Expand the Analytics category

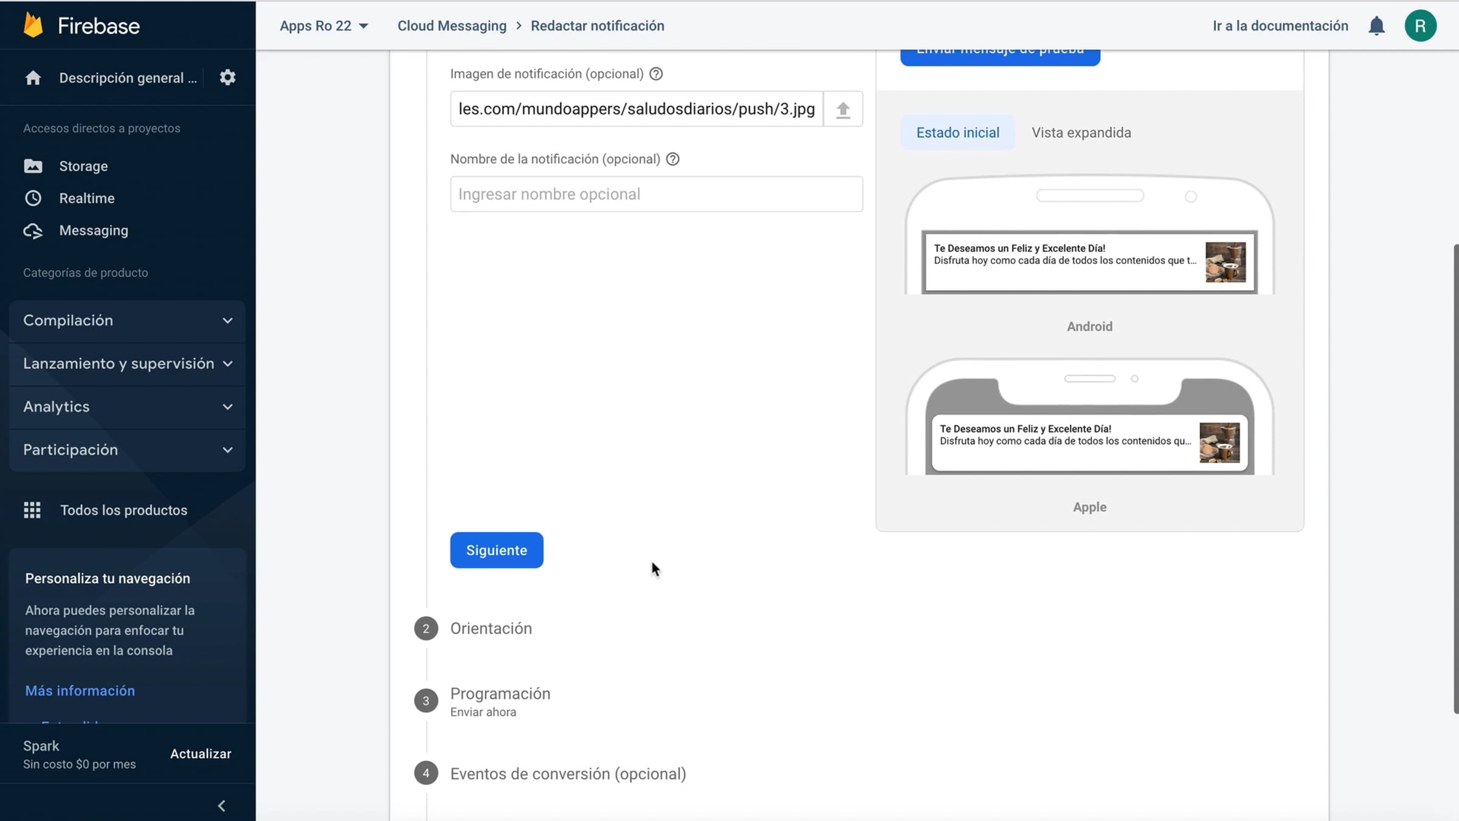[x=127, y=407]
